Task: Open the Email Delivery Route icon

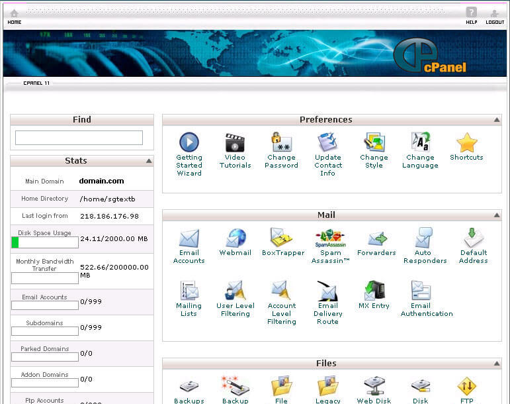Action: 327,291
